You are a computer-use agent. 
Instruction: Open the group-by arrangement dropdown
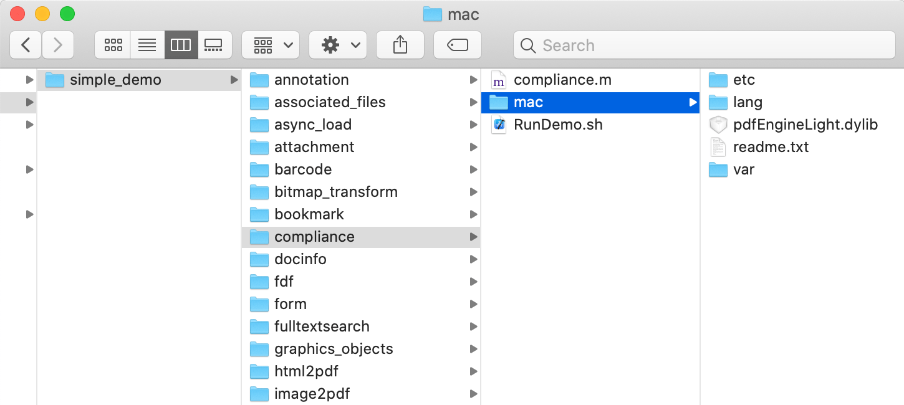pos(271,45)
